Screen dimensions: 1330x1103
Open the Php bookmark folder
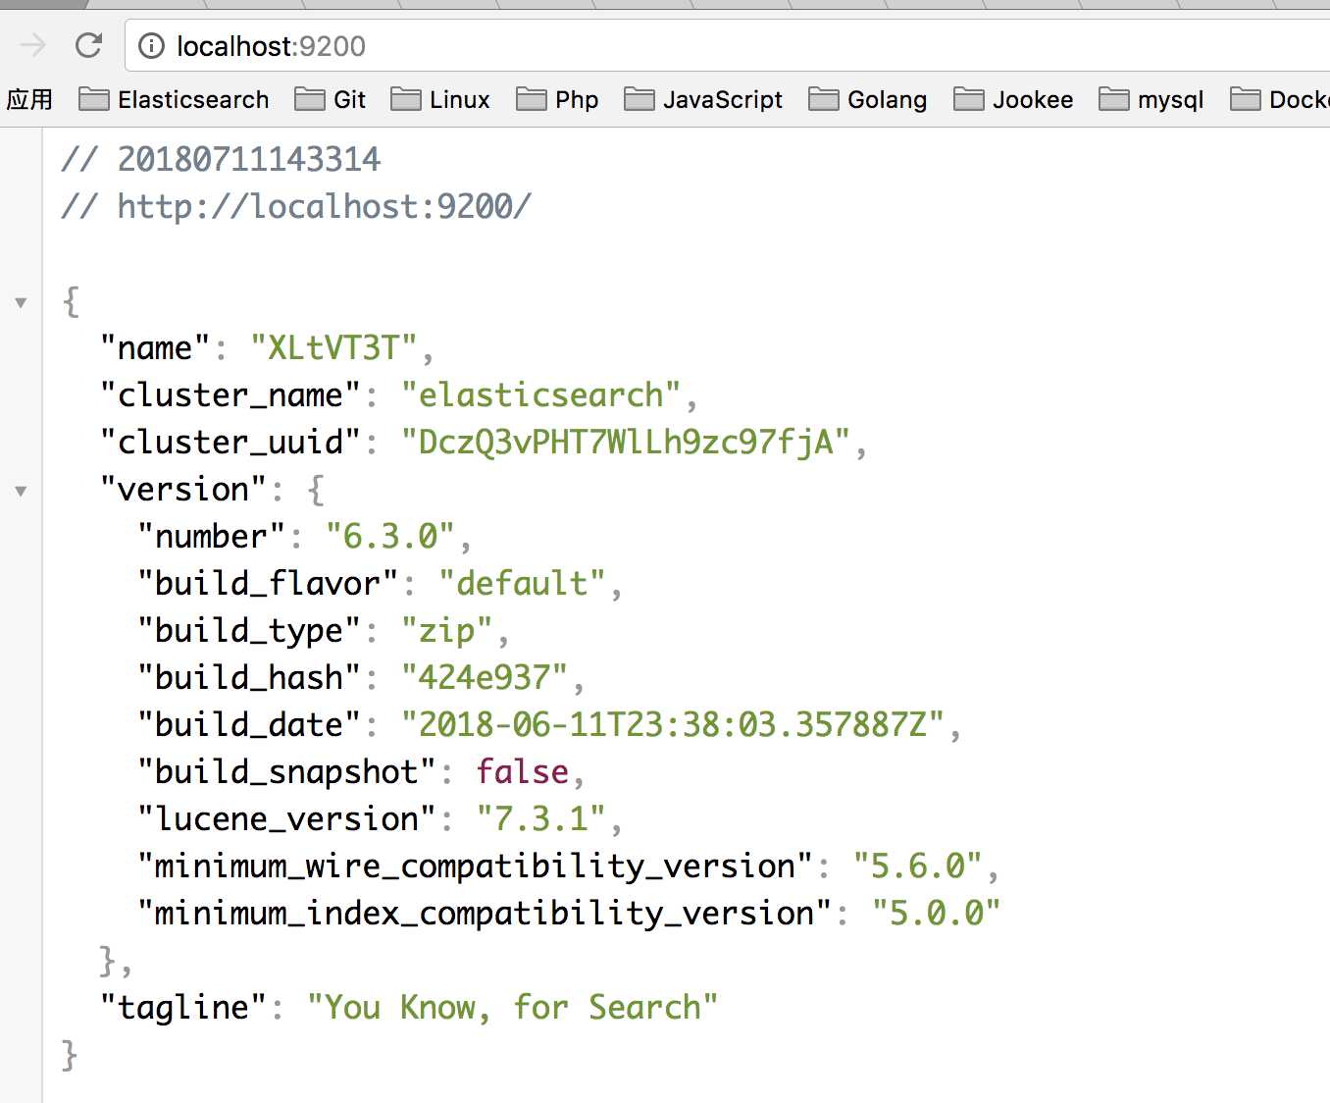pyautogui.click(x=557, y=99)
